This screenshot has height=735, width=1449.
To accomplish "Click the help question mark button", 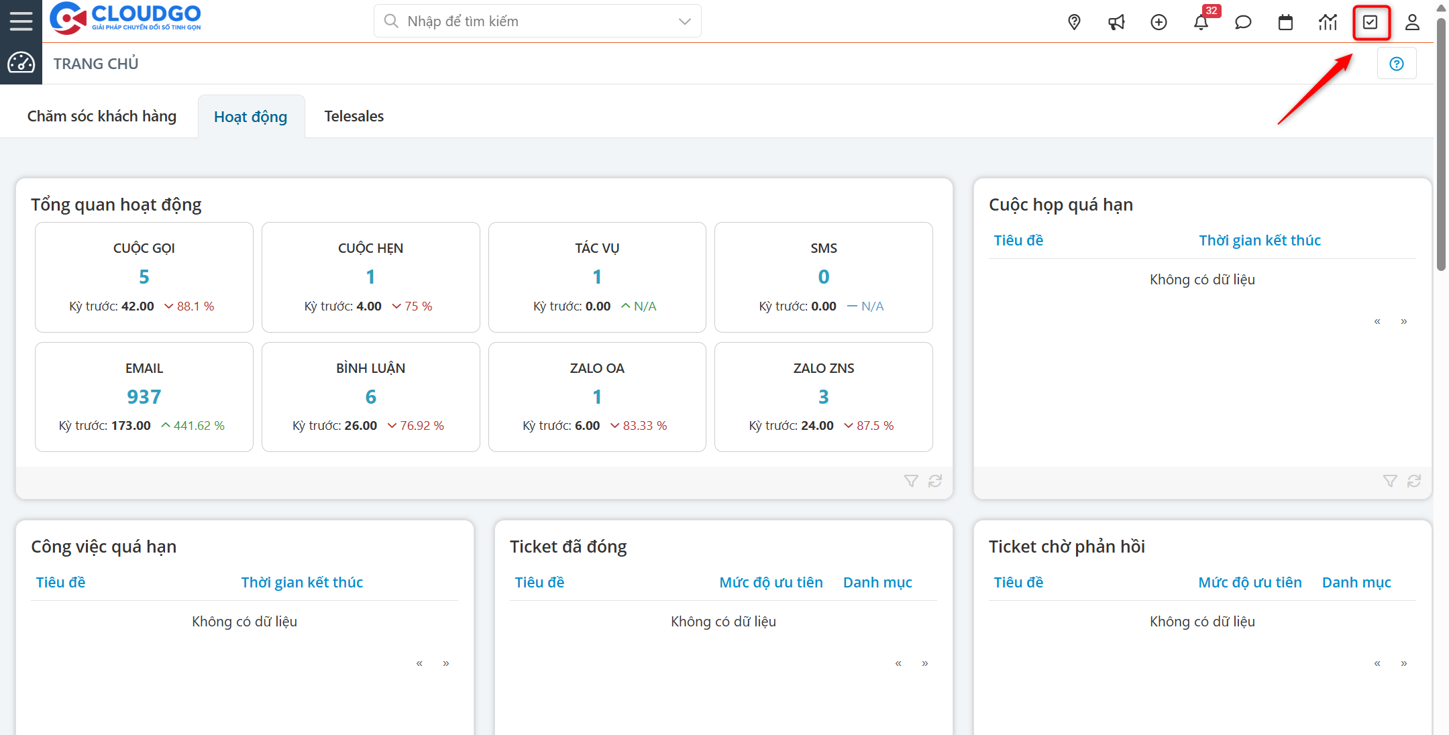I will coord(1397,64).
